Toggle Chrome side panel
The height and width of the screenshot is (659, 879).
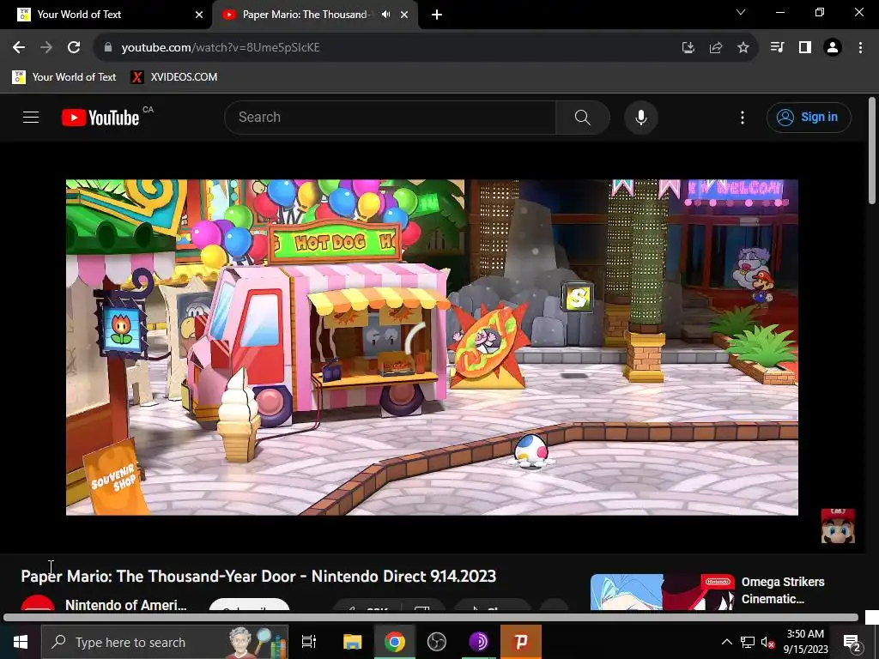[805, 48]
